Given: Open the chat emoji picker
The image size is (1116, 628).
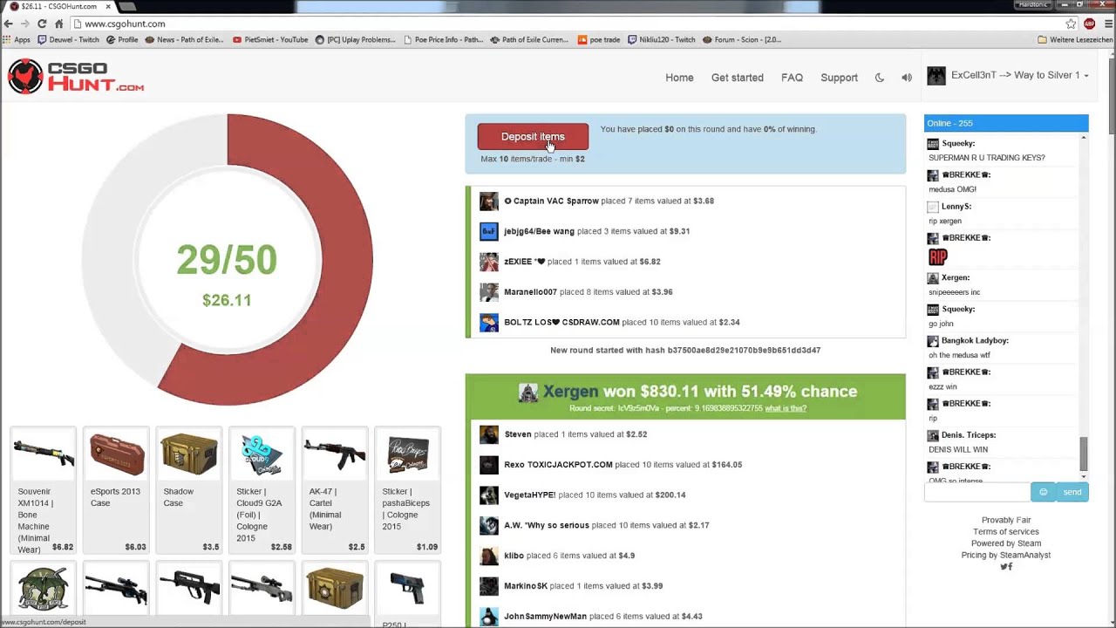Looking at the screenshot, I should [x=1043, y=492].
